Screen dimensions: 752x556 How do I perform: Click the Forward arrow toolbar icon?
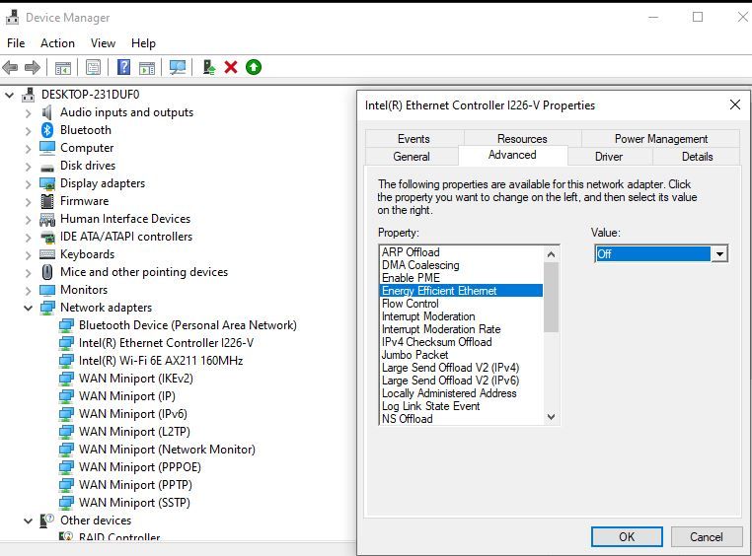point(33,67)
